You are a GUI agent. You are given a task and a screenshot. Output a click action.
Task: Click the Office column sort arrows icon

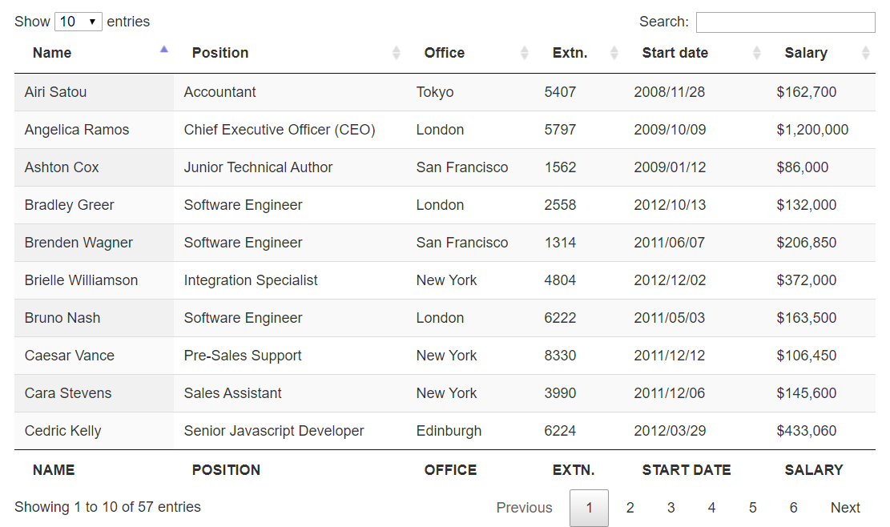[x=525, y=53]
